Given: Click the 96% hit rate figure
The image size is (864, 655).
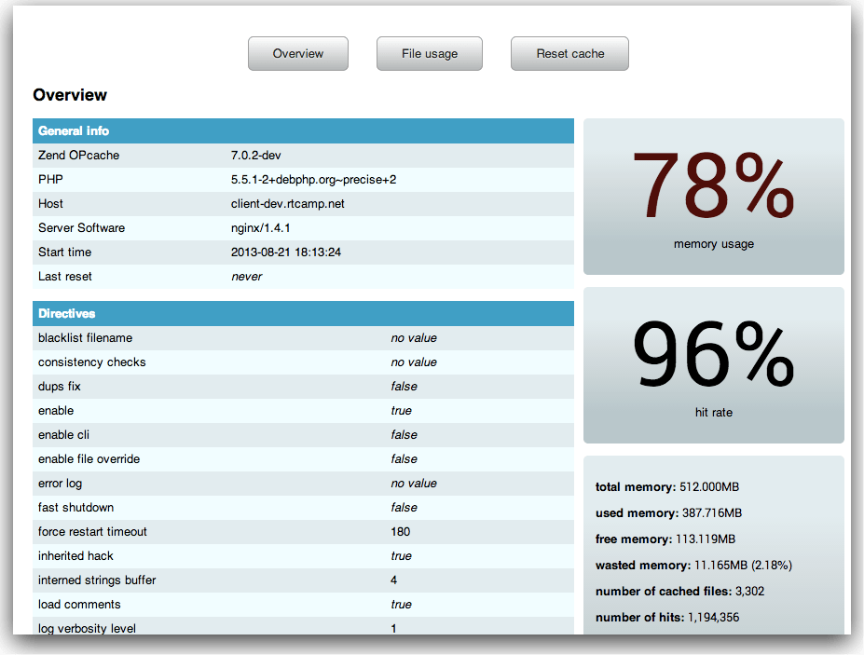Looking at the screenshot, I should coord(714,354).
